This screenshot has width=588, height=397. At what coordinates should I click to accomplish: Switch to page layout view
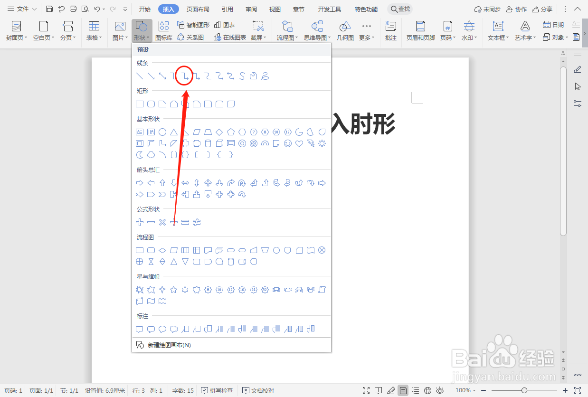point(403,390)
